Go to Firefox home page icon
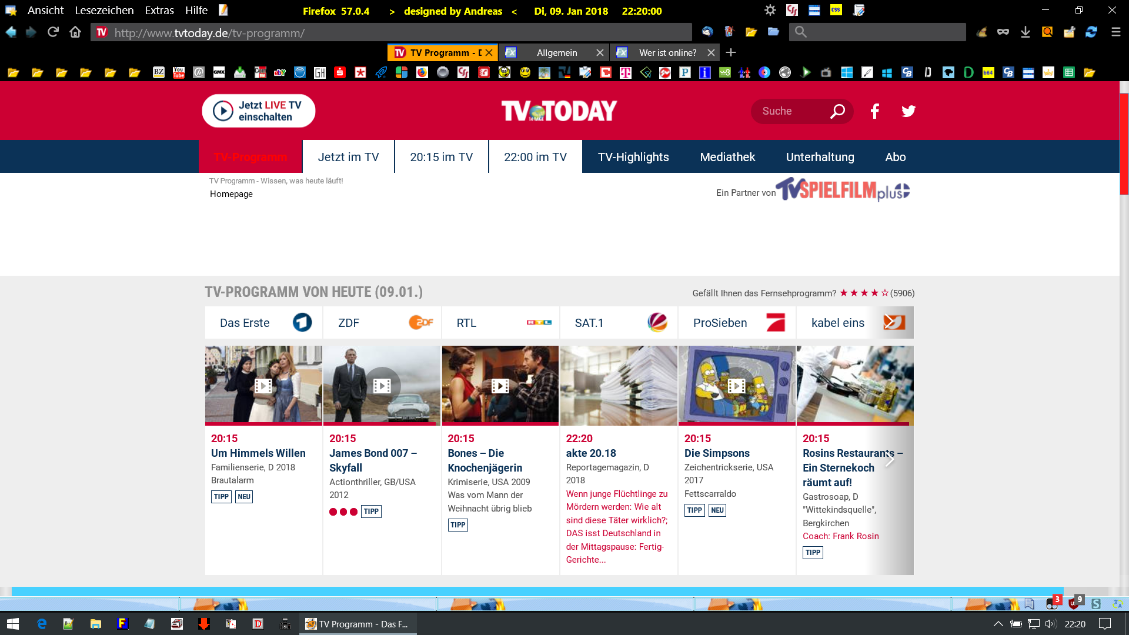 (x=75, y=32)
